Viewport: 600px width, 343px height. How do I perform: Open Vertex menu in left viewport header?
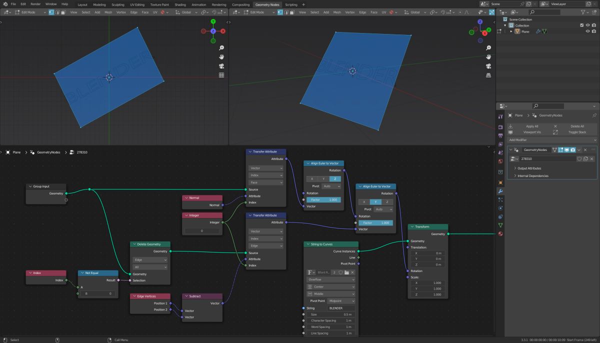point(121,12)
